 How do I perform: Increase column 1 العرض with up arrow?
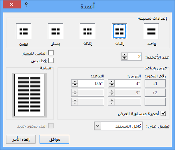point(112,82)
